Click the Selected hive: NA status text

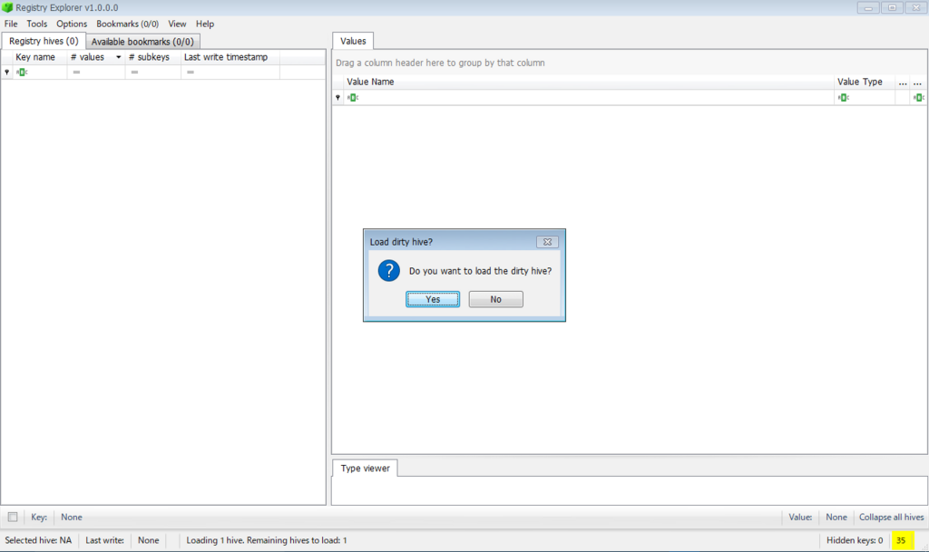click(38, 540)
